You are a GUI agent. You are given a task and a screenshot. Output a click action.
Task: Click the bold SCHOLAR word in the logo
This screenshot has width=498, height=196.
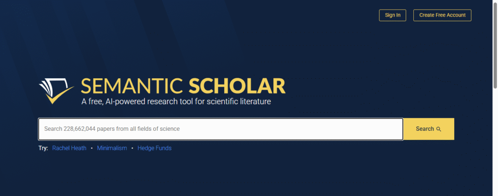point(236,86)
